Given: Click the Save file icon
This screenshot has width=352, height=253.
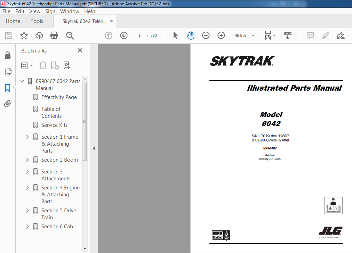Looking at the screenshot, I should point(9,35).
